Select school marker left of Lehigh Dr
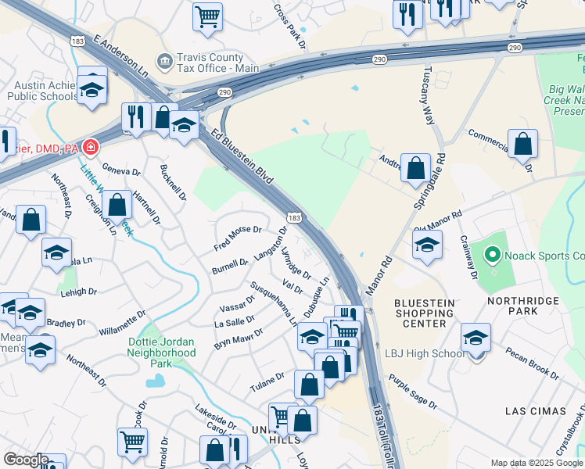Image resolution: width=585 pixels, height=469 pixels. 57,253
